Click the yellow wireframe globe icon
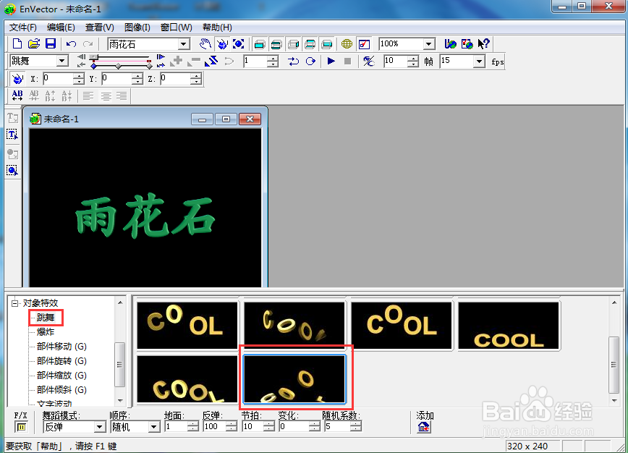Screen dimensions: 628x453 point(347,44)
